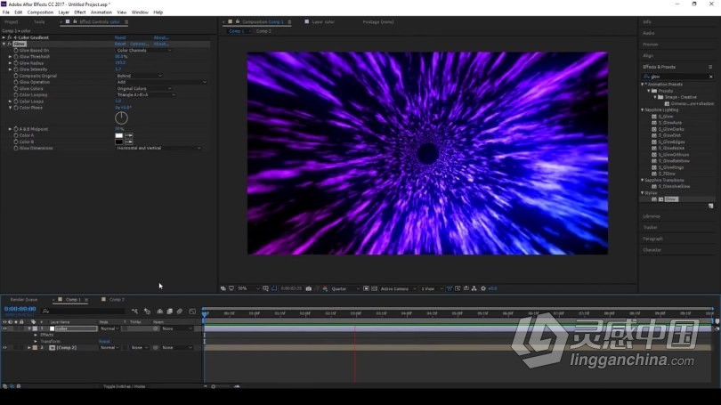The height and width of the screenshot is (405, 721).
Task: Toggle stopwatch for Glow Based On
Action: (16, 50)
